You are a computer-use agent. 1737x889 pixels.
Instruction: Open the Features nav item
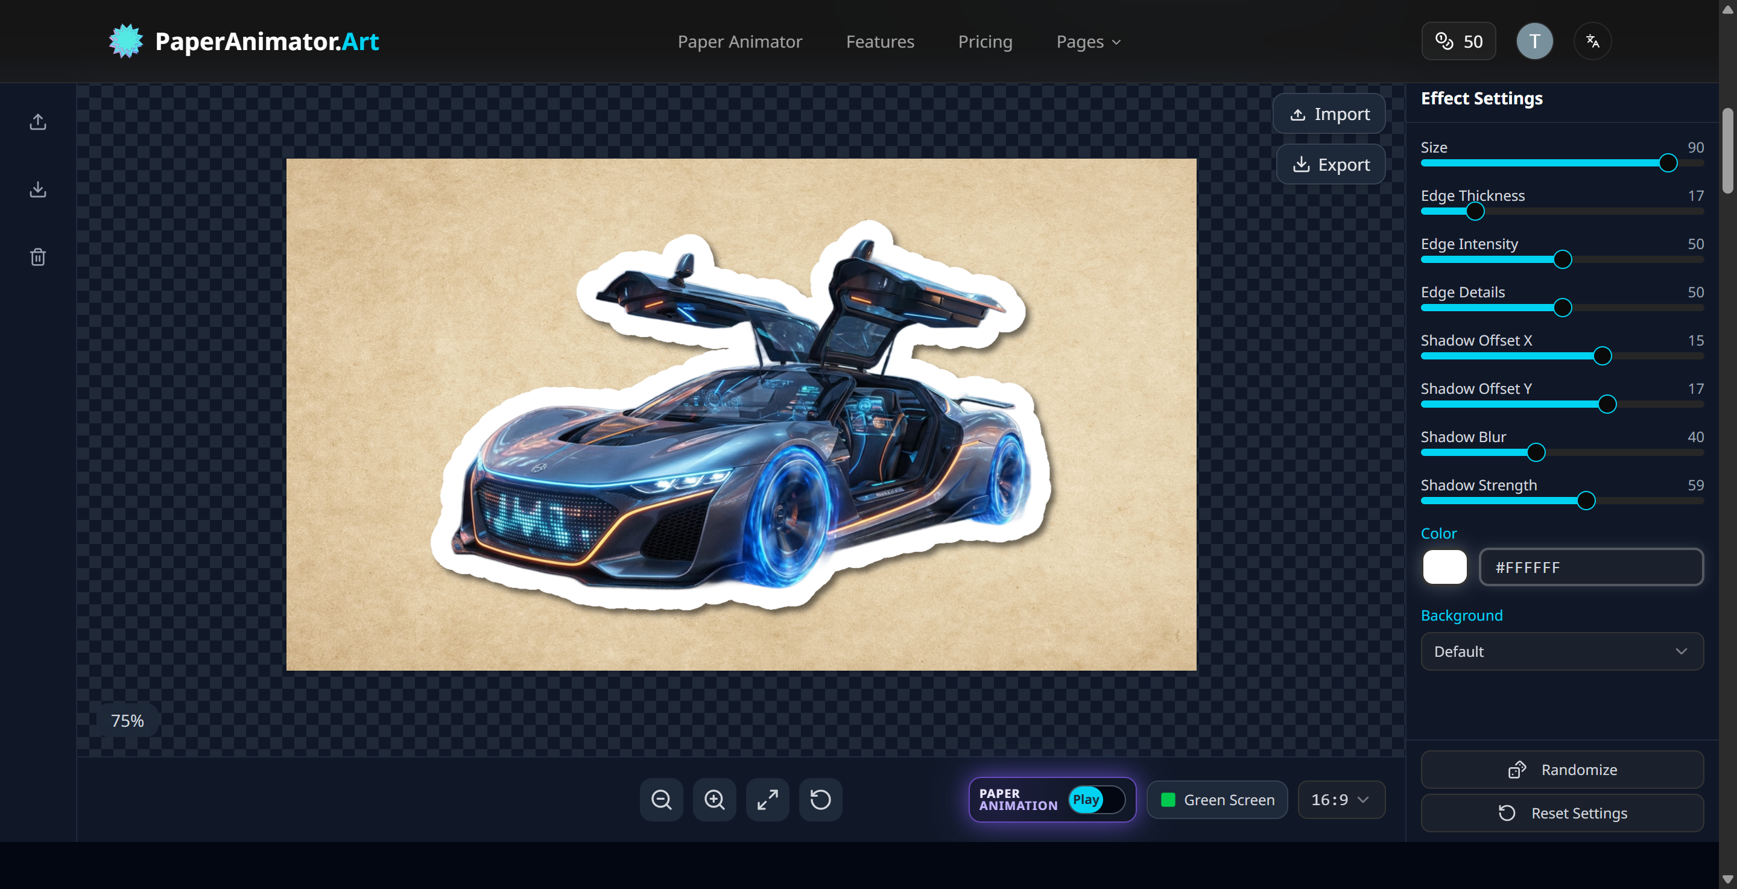pos(880,42)
